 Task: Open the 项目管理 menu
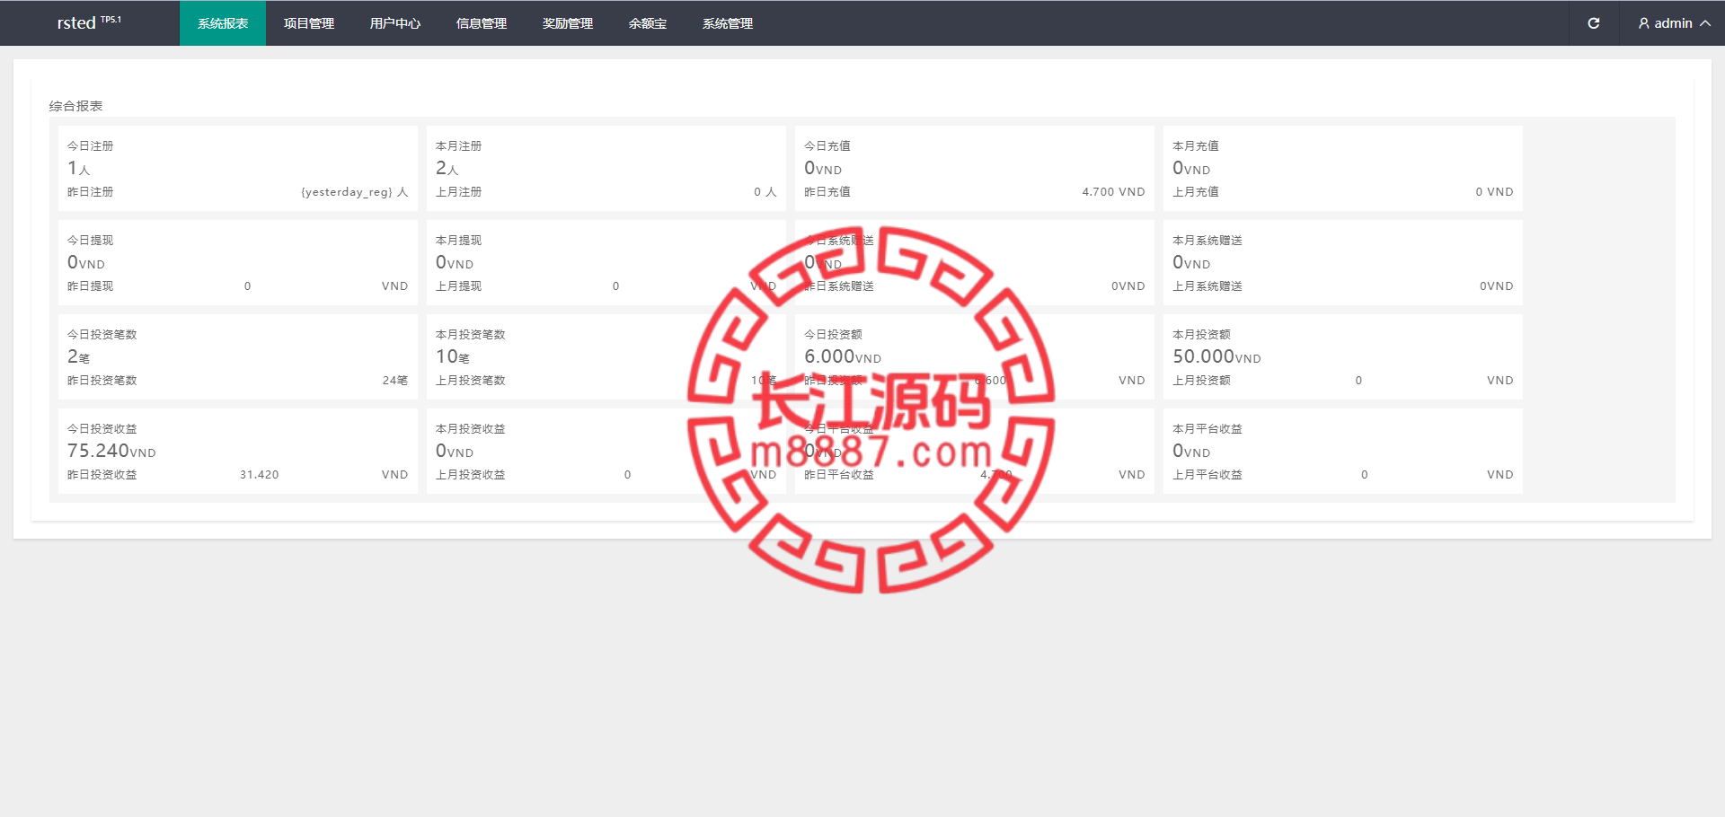309,23
